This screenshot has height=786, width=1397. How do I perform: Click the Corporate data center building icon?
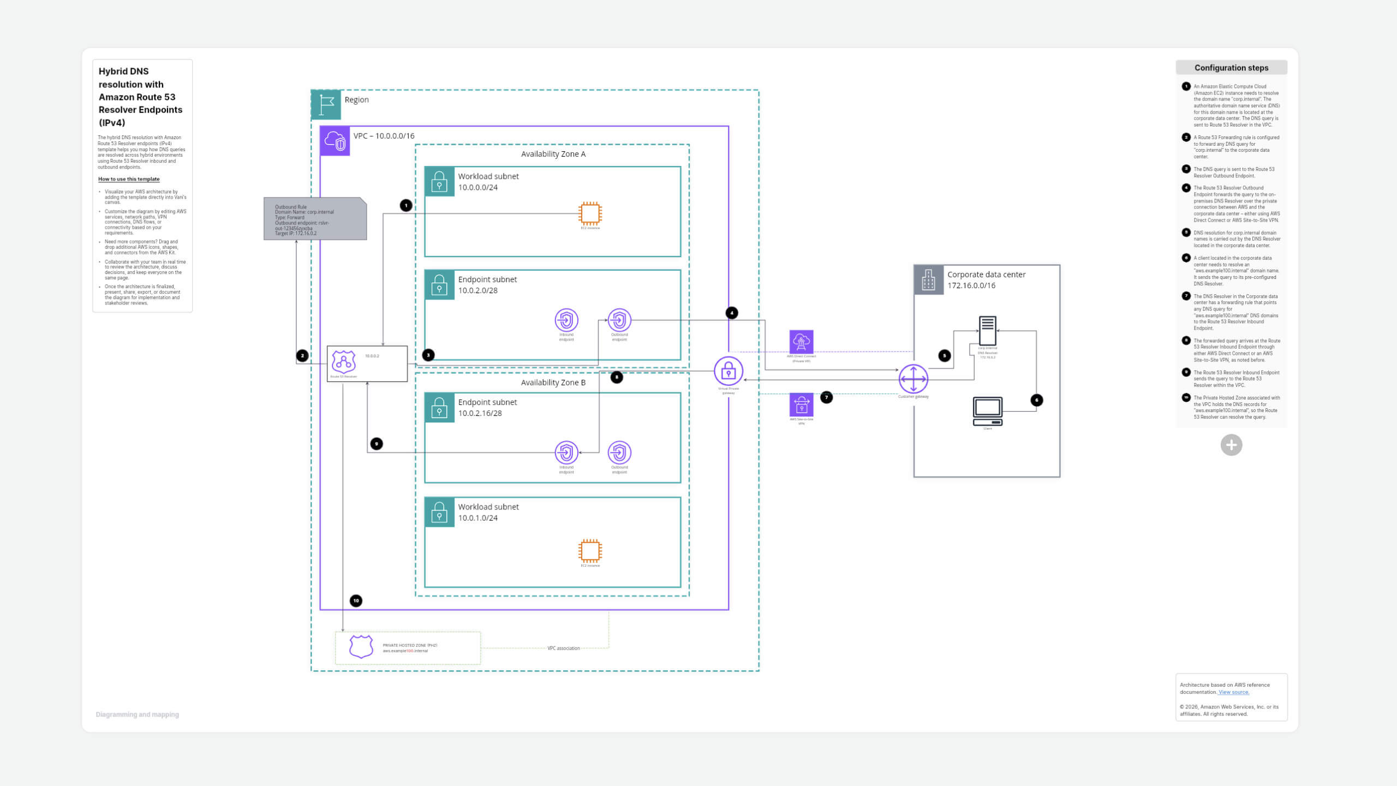point(929,280)
